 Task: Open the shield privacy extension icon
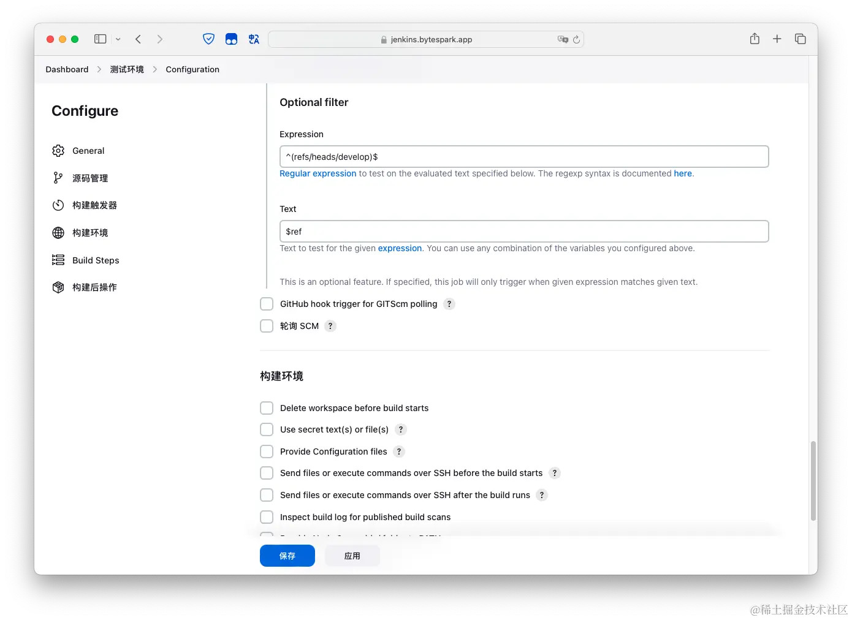(x=209, y=39)
